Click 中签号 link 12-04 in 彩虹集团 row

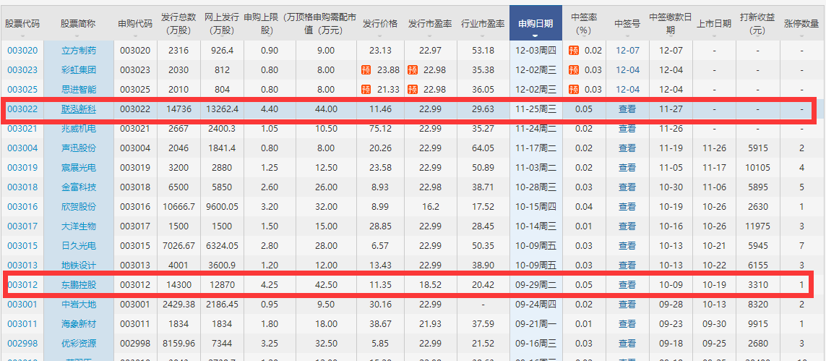[627, 70]
